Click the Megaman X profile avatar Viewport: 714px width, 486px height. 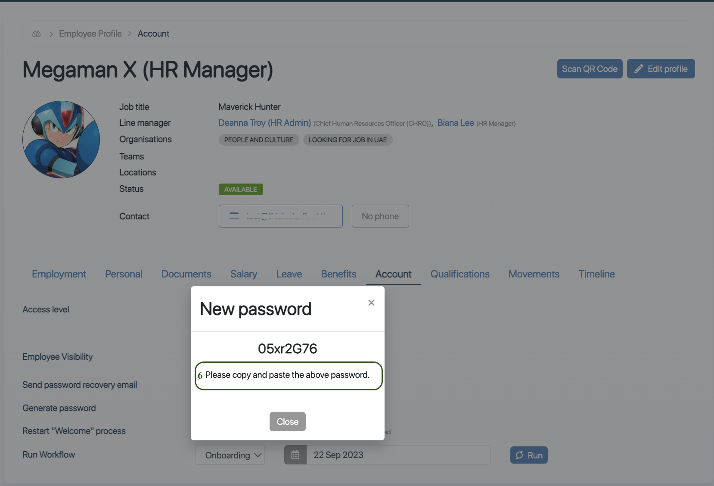[61, 140]
